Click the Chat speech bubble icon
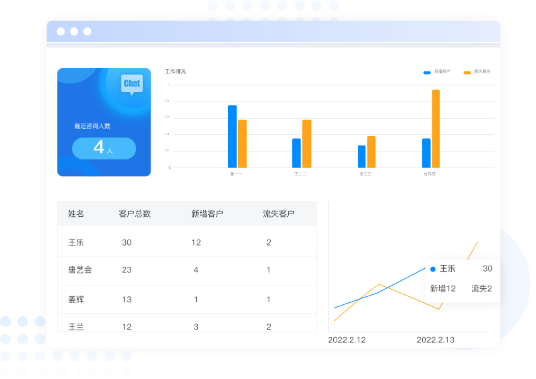The image size is (536, 379). tap(132, 83)
